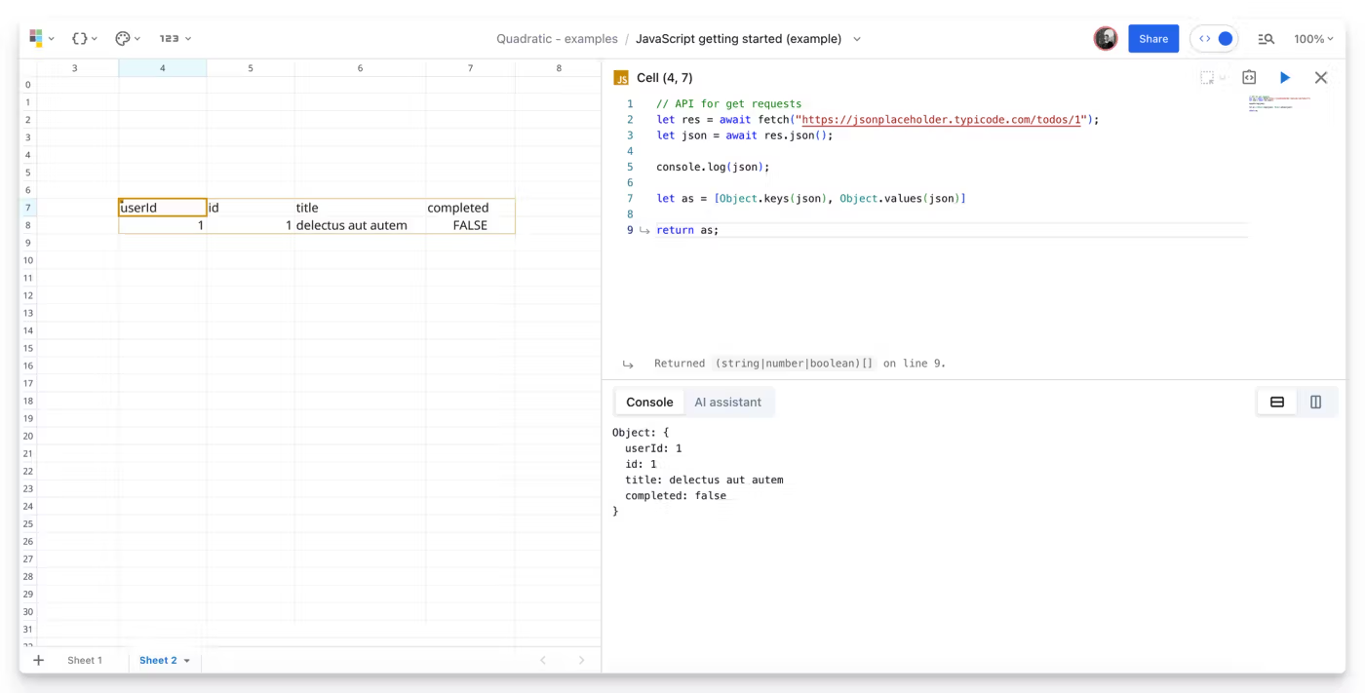
Task: Select the completed header cell
Action: 470,208
